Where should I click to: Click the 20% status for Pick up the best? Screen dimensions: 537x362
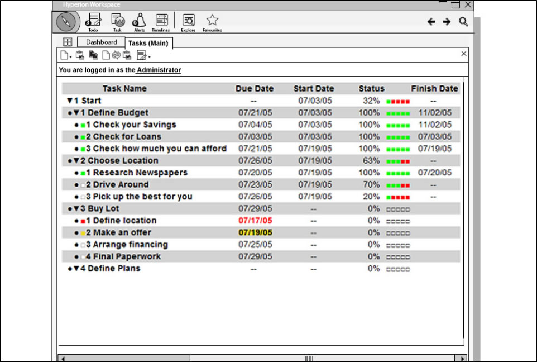(x=371, y=197)
